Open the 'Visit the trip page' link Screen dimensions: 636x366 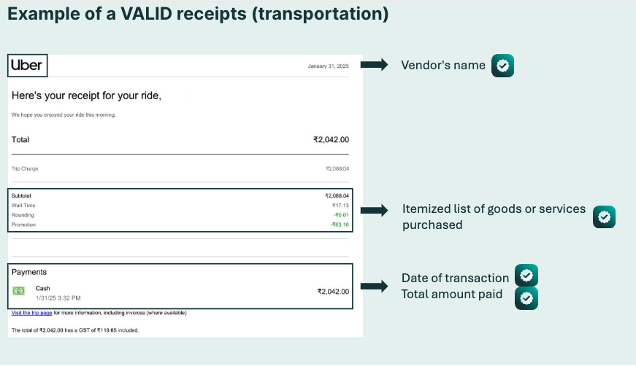(31, 313)
